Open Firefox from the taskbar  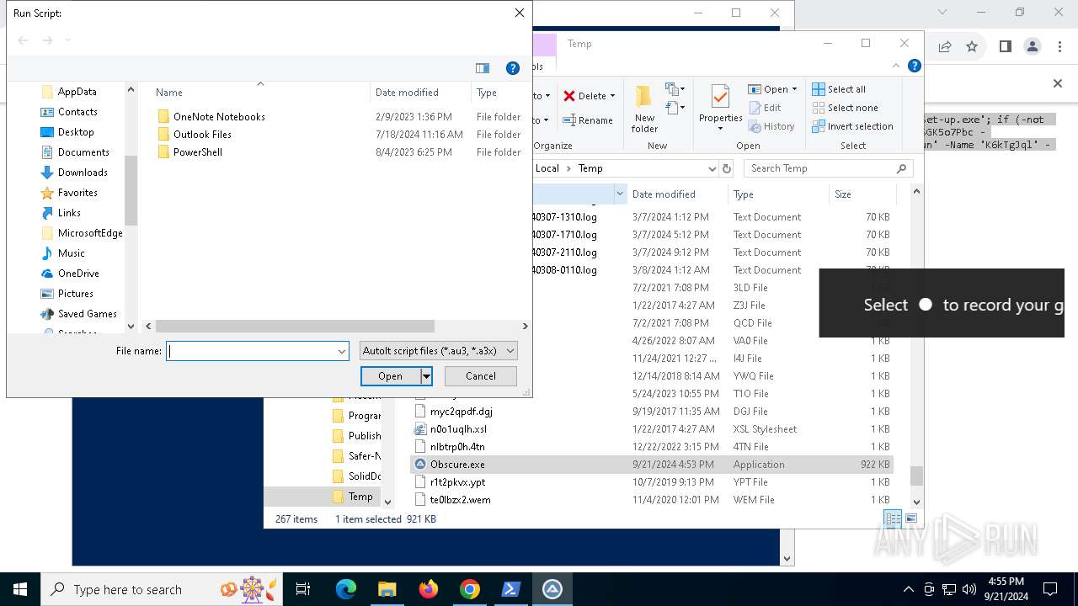coord(429,589)
